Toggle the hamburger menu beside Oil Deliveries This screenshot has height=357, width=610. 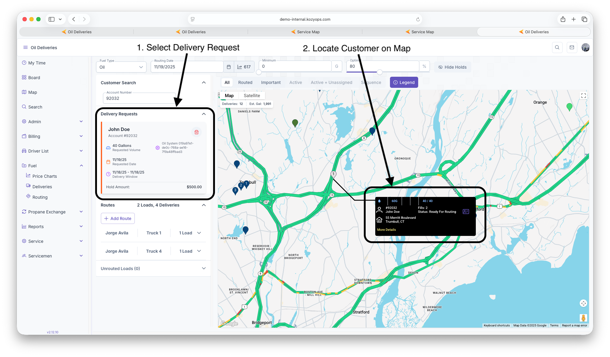point(26,47)
